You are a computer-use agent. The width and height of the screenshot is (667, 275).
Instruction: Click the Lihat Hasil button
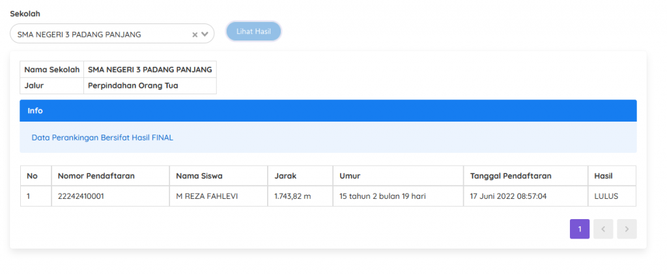point(253,31)
